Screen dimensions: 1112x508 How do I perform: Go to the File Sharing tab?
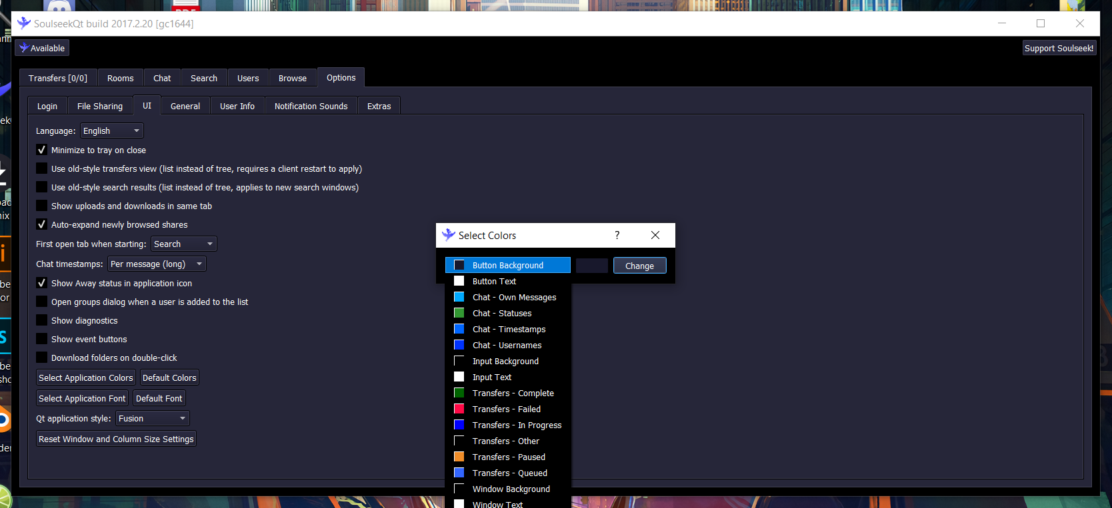tap(100, 106)
